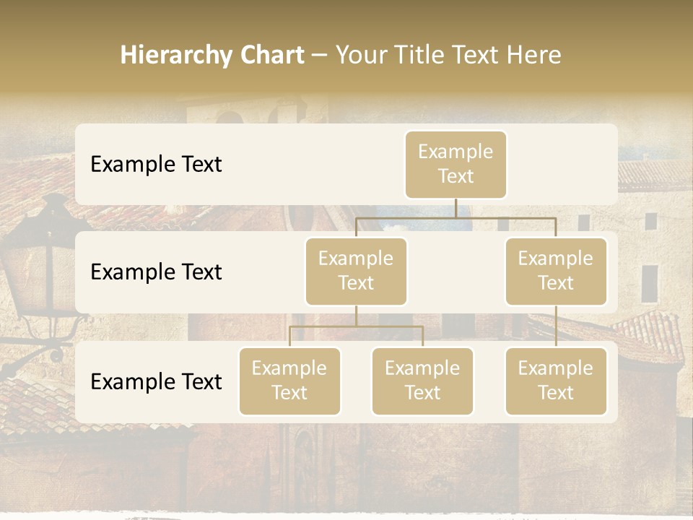Click the middle row's left "Example Text" label

pos(156,272)
